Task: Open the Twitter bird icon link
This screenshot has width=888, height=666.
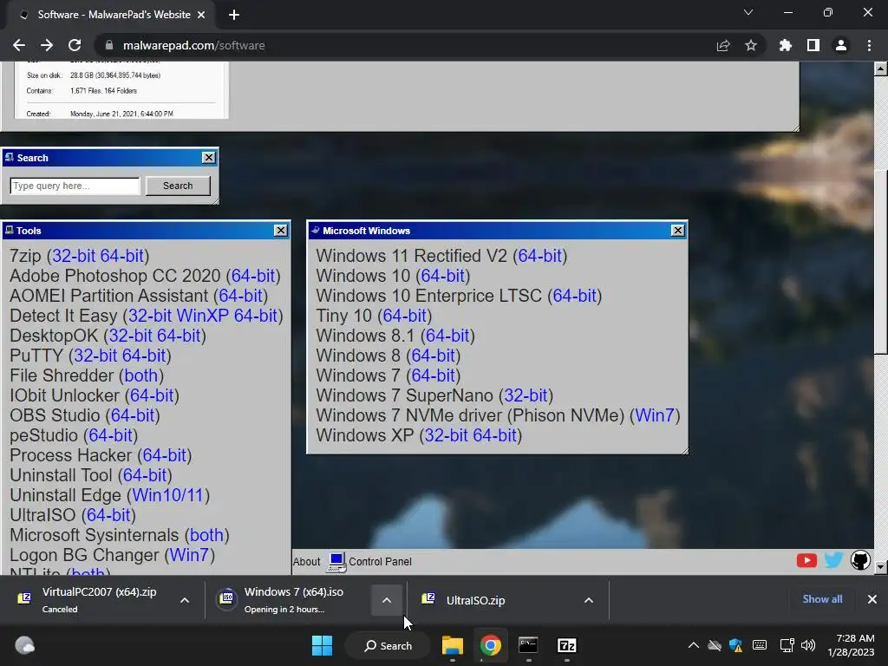Action: coord(833,560)
